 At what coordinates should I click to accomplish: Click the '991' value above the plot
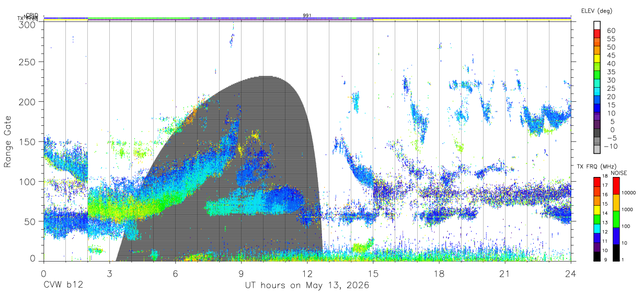pyautogui.click(x=307, y=15)
